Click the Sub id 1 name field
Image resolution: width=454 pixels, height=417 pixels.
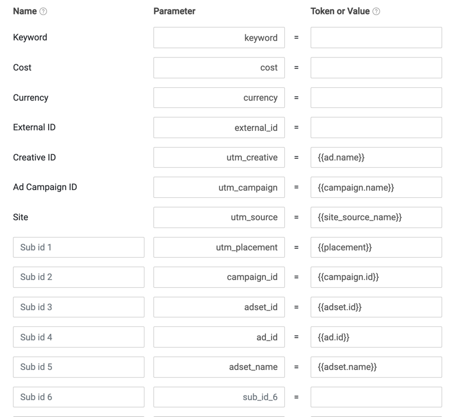pos(78,247)
